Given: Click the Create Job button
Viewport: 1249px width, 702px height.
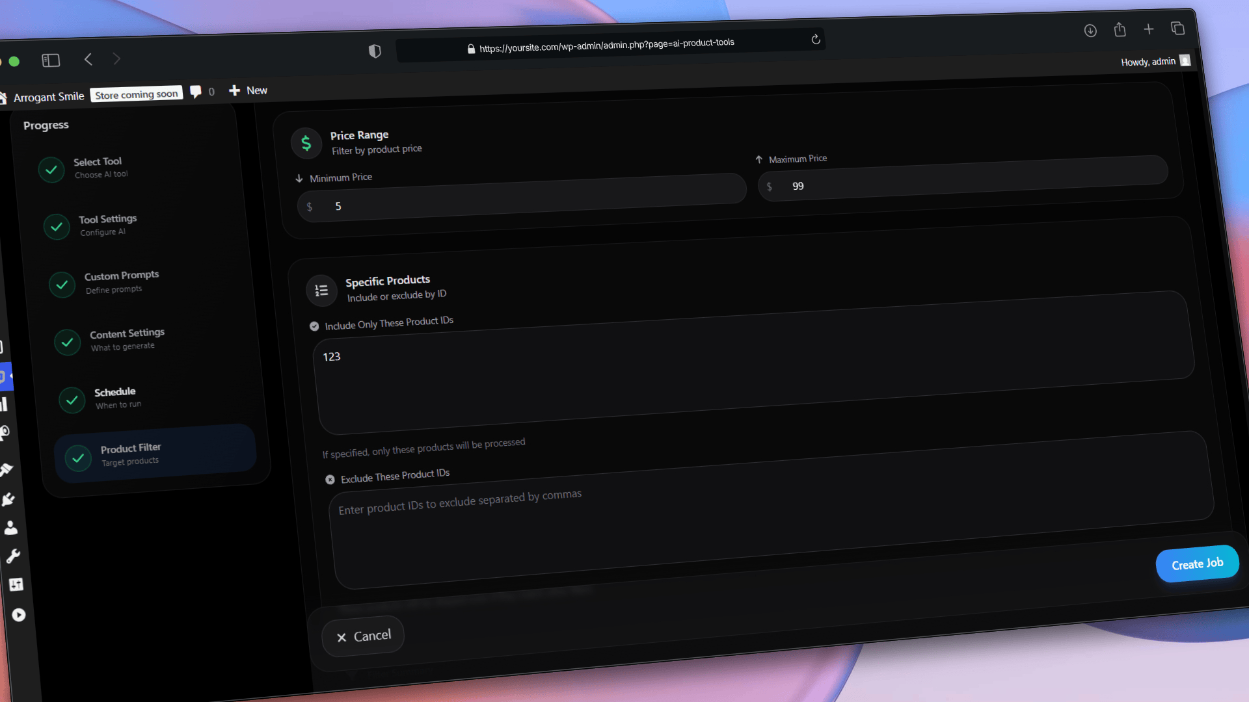Looking at the screenshot, I should coord(1197,564).
